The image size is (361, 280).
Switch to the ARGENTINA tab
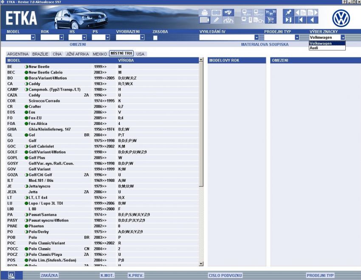(x=18, y=54)
